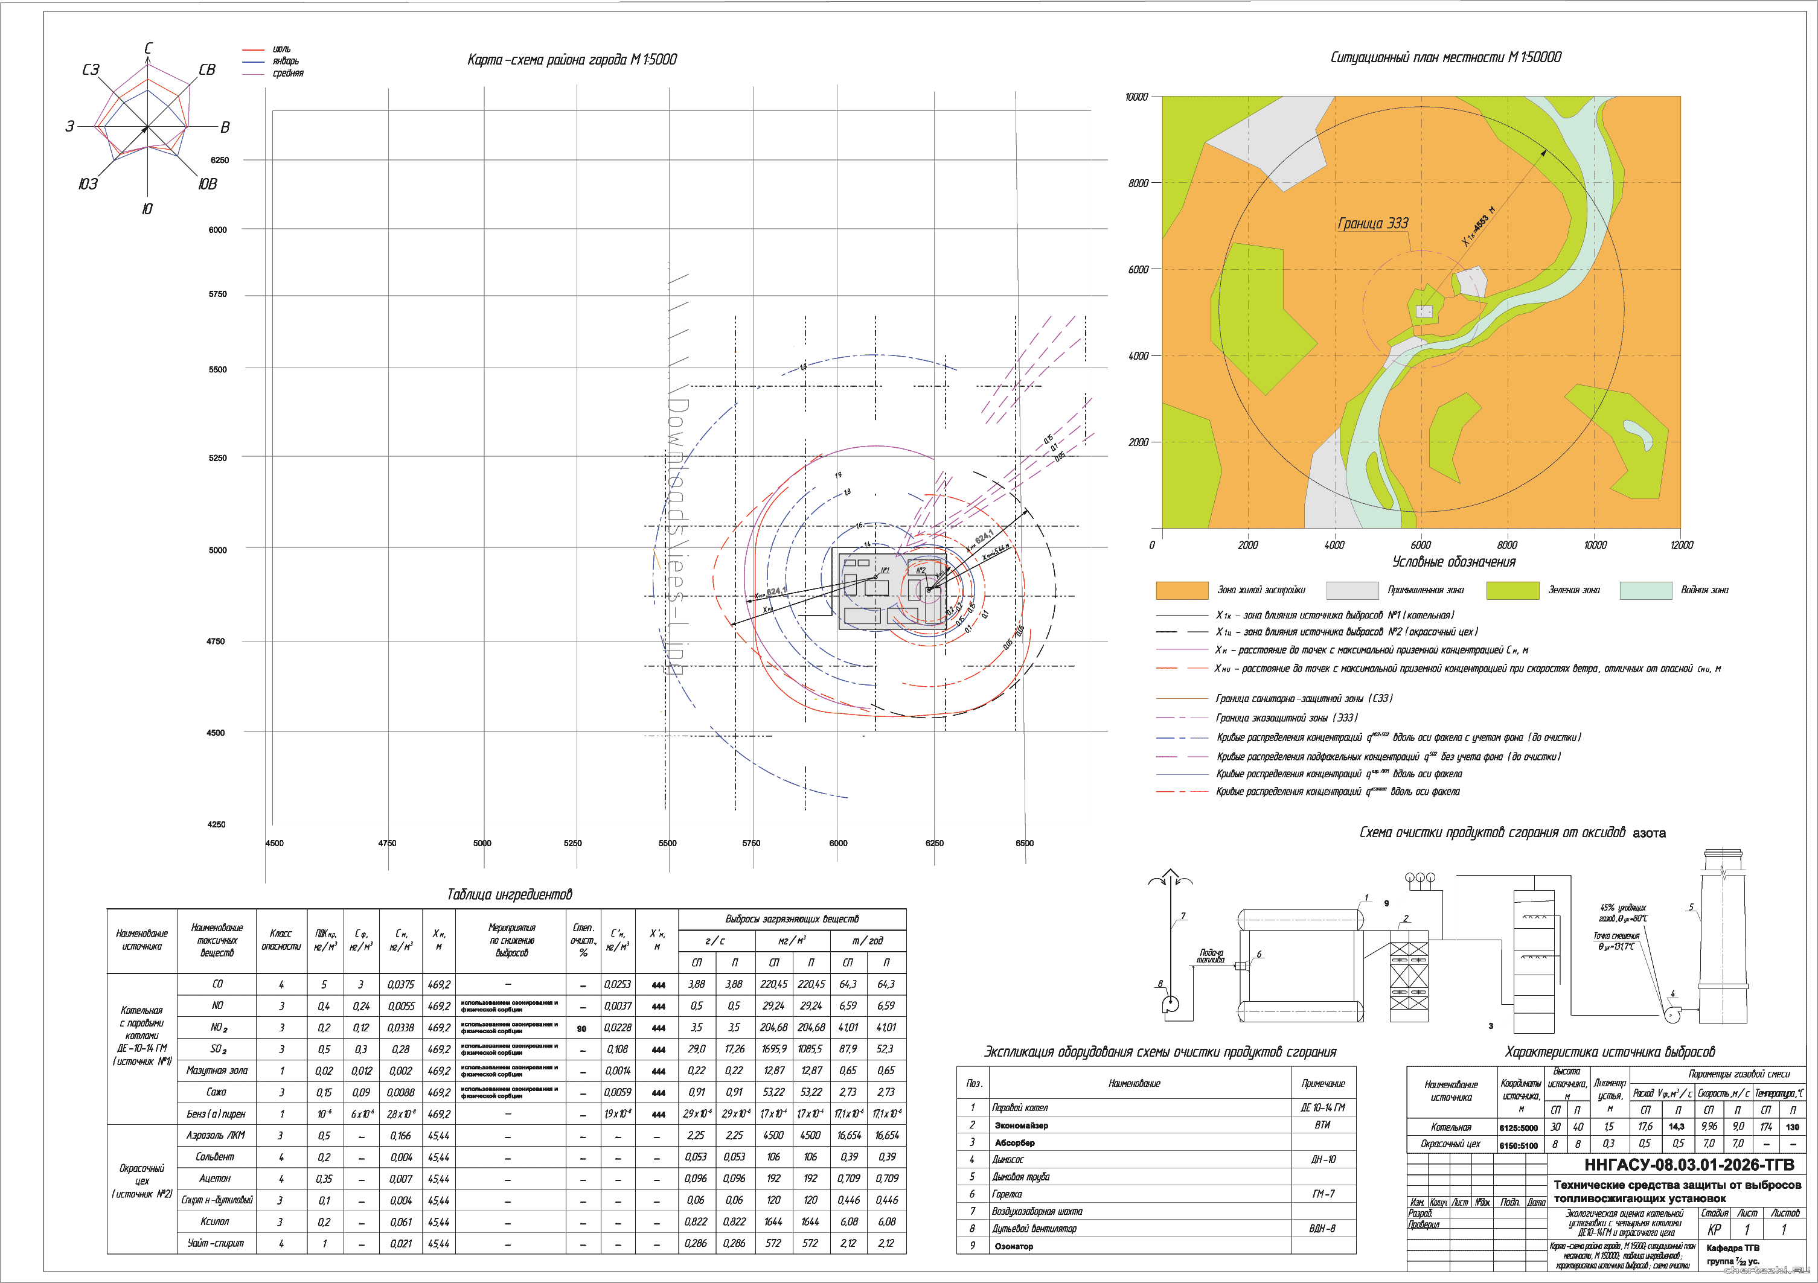This screenshot has height=1283, width=1818.
Task: Click the gray industrial zone legend swatch
Action: point(1352,590)
